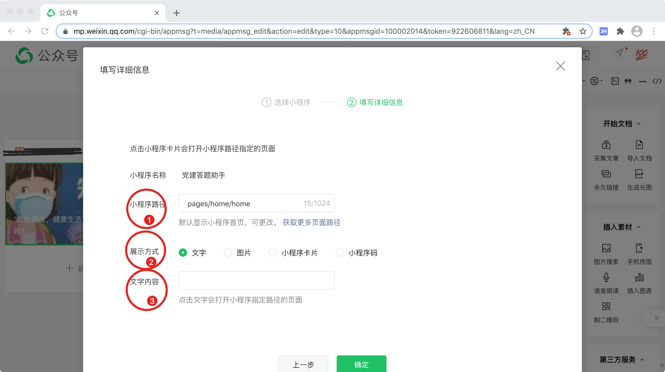Screen dimensions: 665x372
Task: Open the 获取更多页面路径 link
Action: coord(311,222)
